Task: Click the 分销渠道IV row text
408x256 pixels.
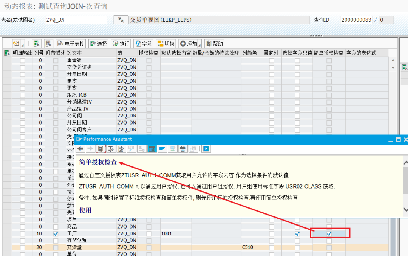Action: click(x=79, y=102)
